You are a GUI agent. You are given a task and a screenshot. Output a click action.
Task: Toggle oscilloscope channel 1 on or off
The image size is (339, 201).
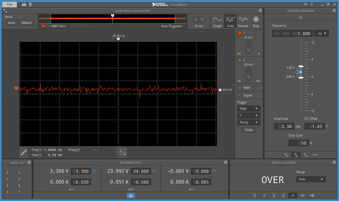[x=239, y=33]
